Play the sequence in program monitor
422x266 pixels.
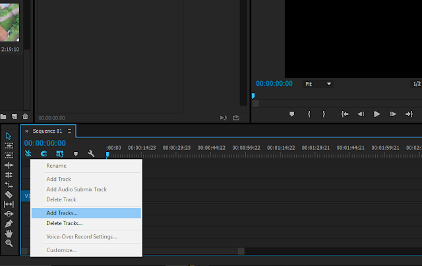click(x=377, y=114)
